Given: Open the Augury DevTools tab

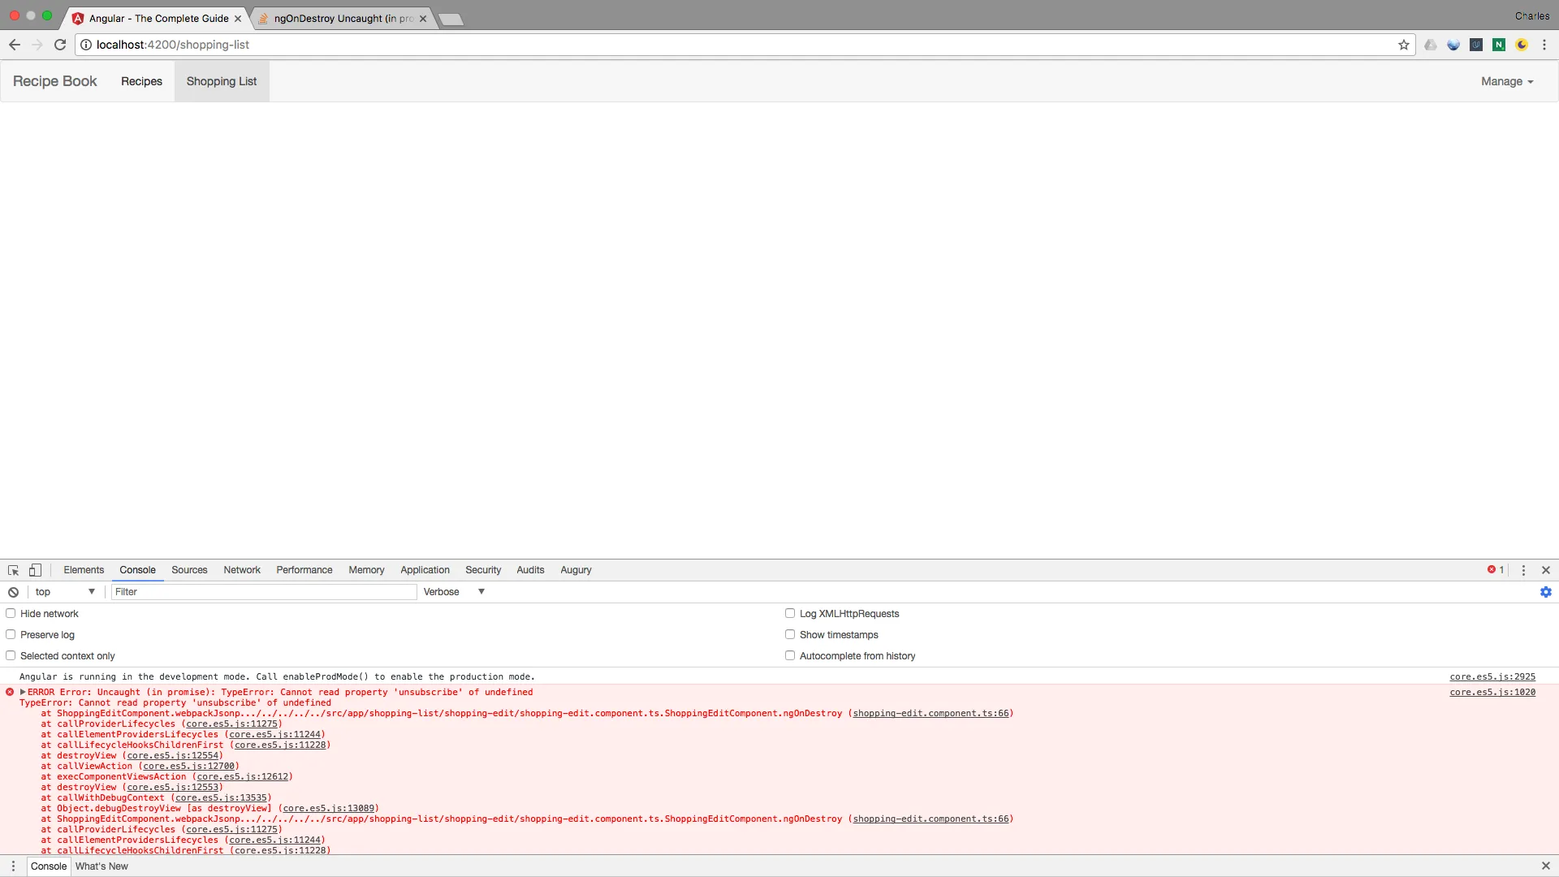Looking at the screenshot, I should tap(576, 570).
